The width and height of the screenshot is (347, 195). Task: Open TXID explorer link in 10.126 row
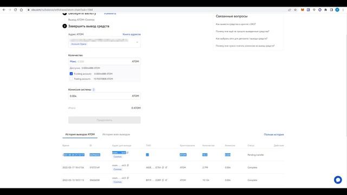click(166, 180)
